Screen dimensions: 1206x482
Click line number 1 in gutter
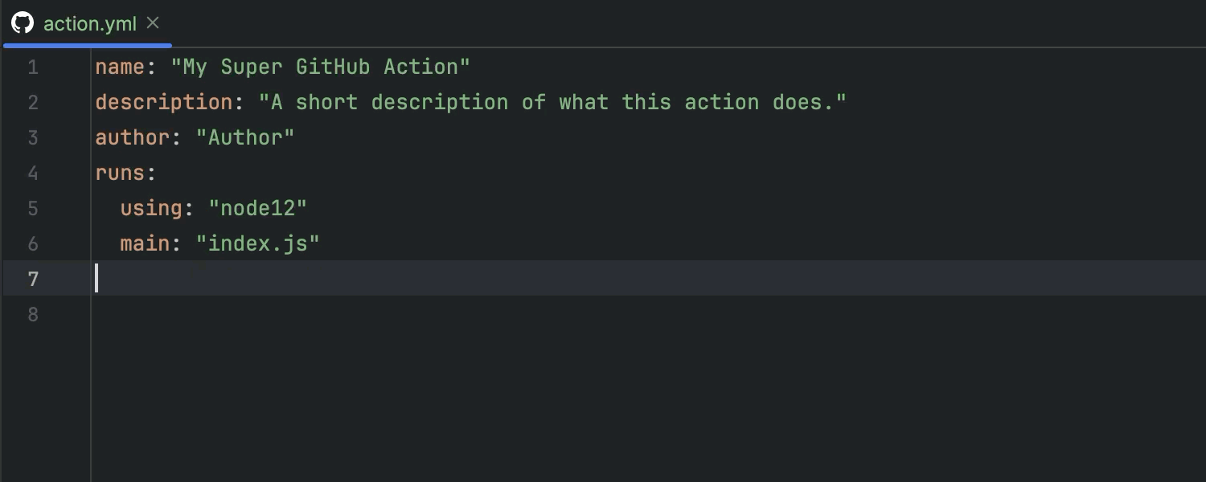33,67
